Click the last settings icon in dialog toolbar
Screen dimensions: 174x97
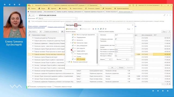pyautogui.click(x=106, y=29)
